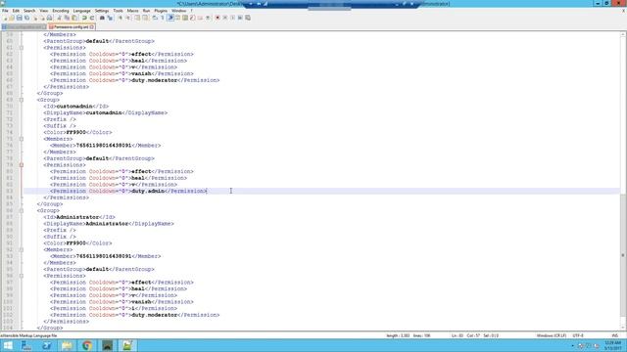The height and width of the screenshot is (352, 627).
Task: Zoom out using the toolbar icon
Action: click(128, 18)
